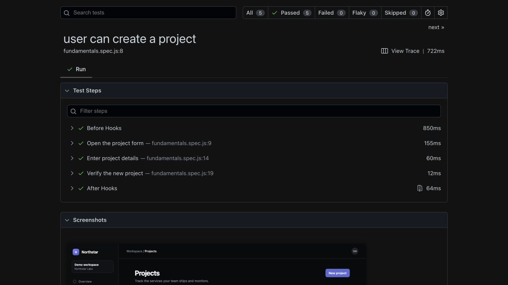Click the attachment icon beside After Hooks duration
Image resolution: width=508 pixels, height=285 pixels.
coord(419,188)
